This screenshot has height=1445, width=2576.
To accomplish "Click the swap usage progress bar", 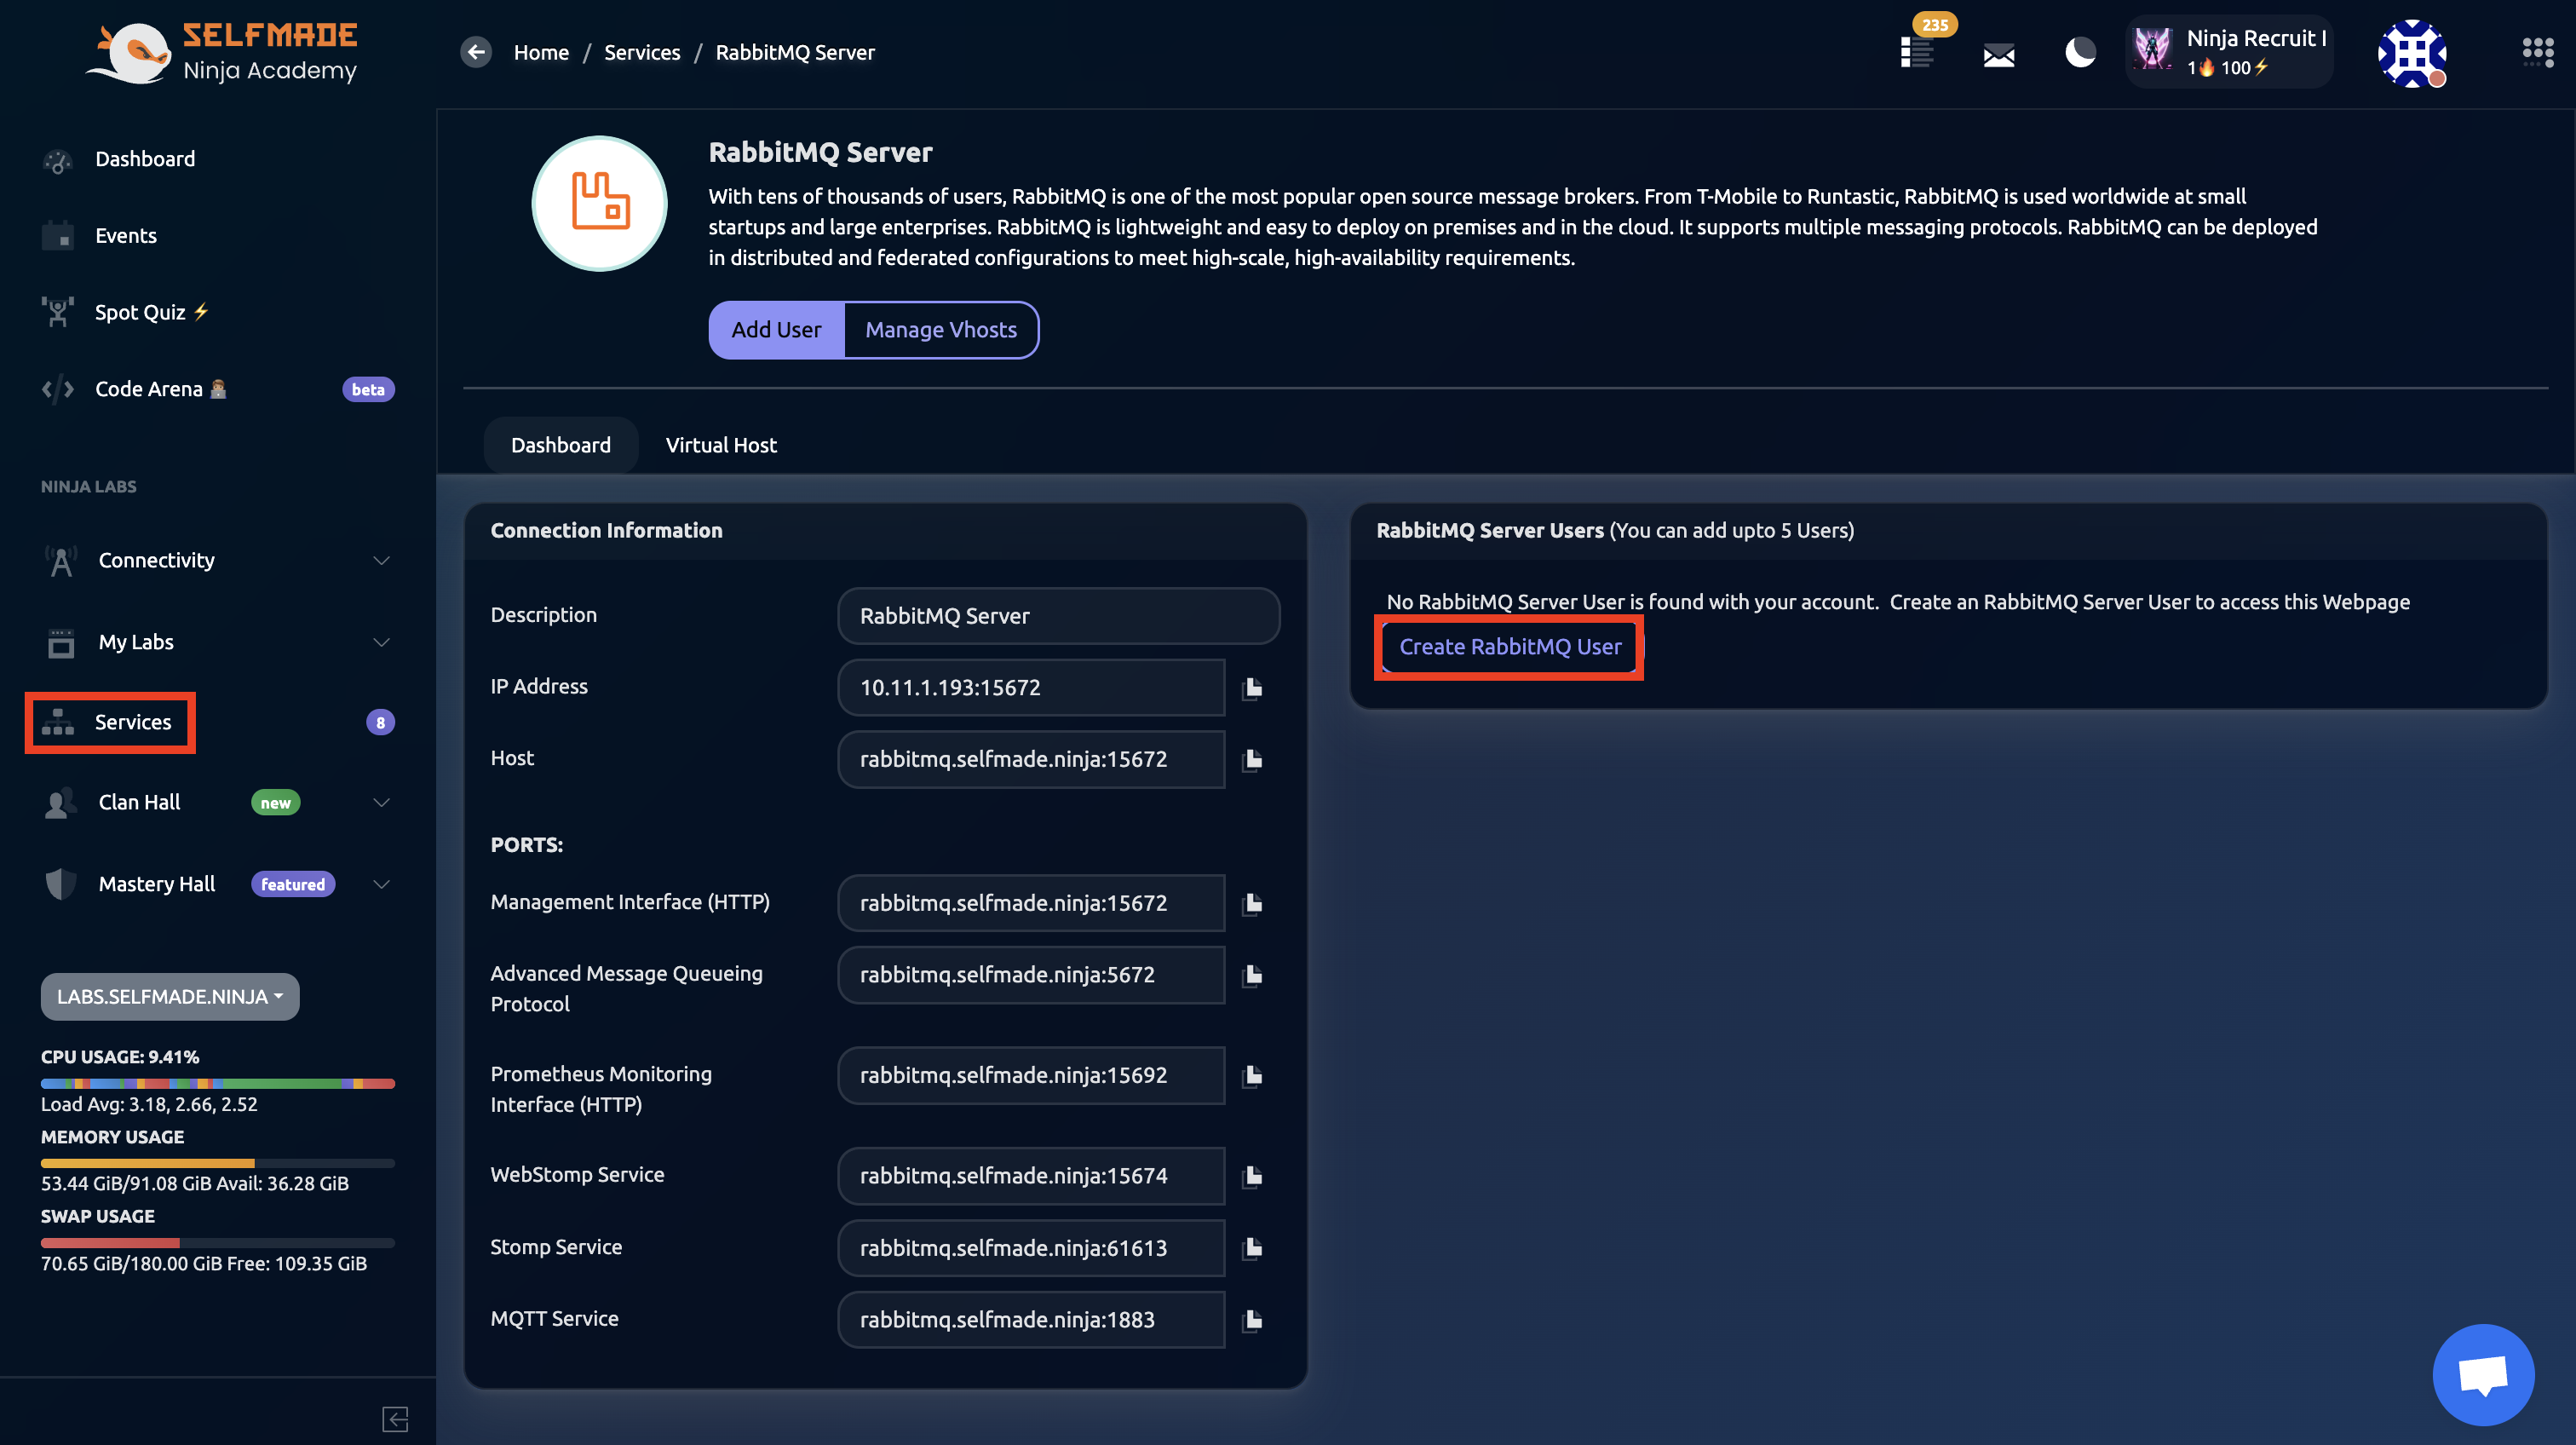I will click(218, 1243).
